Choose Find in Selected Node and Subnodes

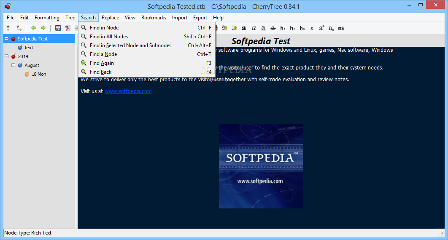(x=146, y=45)
